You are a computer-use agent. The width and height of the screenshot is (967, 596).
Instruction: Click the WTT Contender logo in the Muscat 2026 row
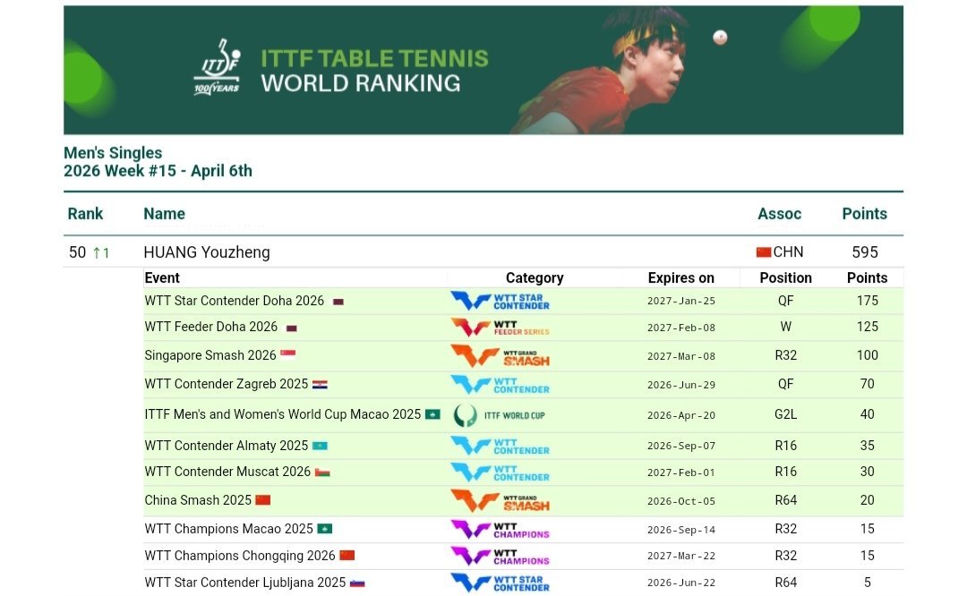pos(501,473)
